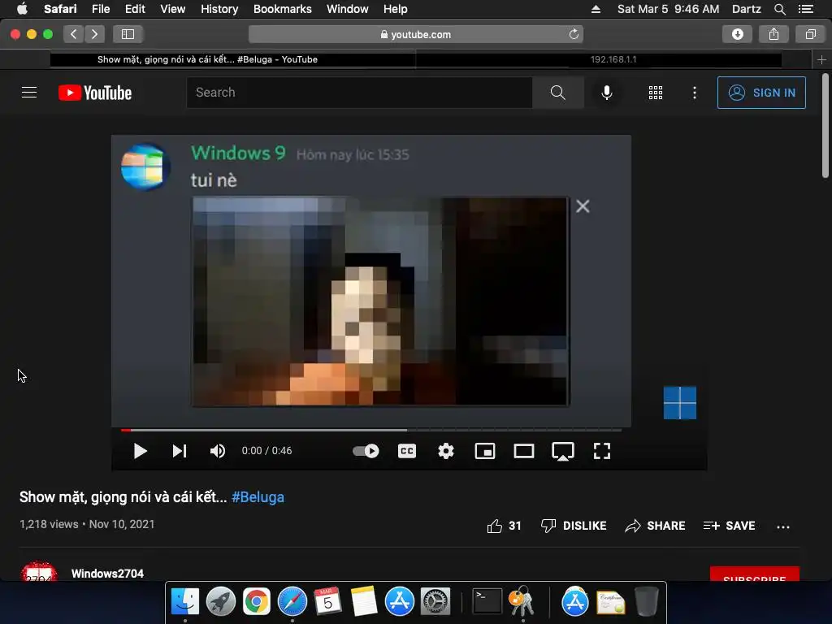Play the video
The height and width of the screenshot is (624, 832).
tap(140, 451)
